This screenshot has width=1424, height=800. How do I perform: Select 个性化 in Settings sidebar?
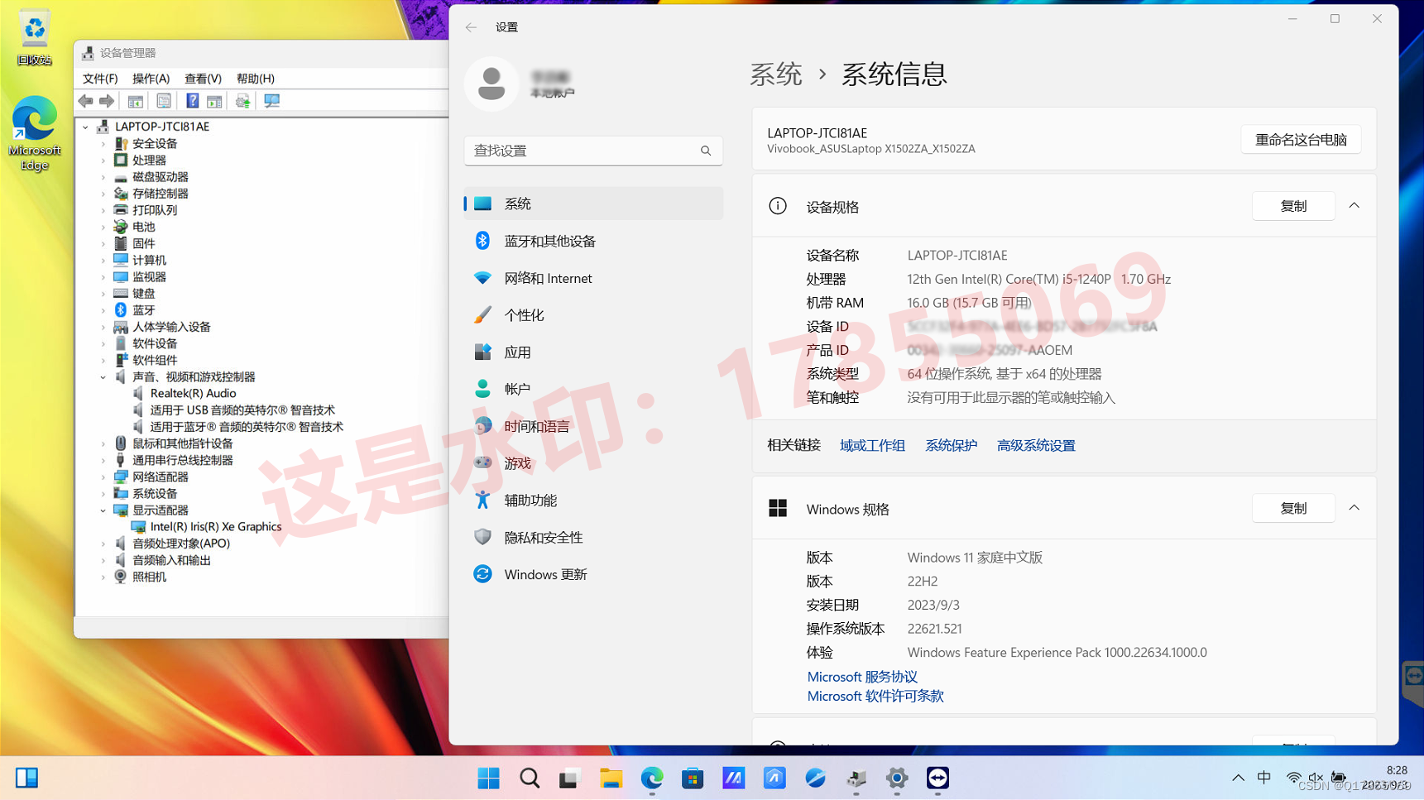(x=593, y=315)
